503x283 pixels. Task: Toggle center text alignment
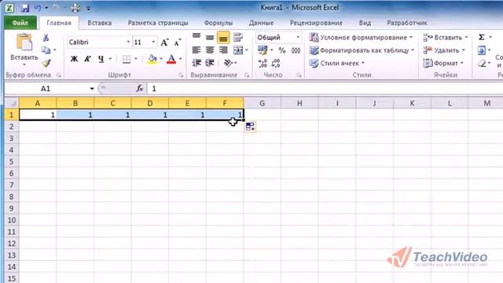pos(210,50)
